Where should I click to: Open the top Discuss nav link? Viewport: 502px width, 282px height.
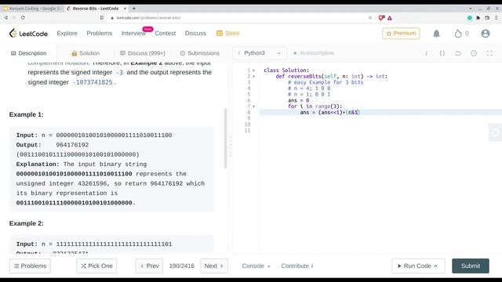(195, 33)
